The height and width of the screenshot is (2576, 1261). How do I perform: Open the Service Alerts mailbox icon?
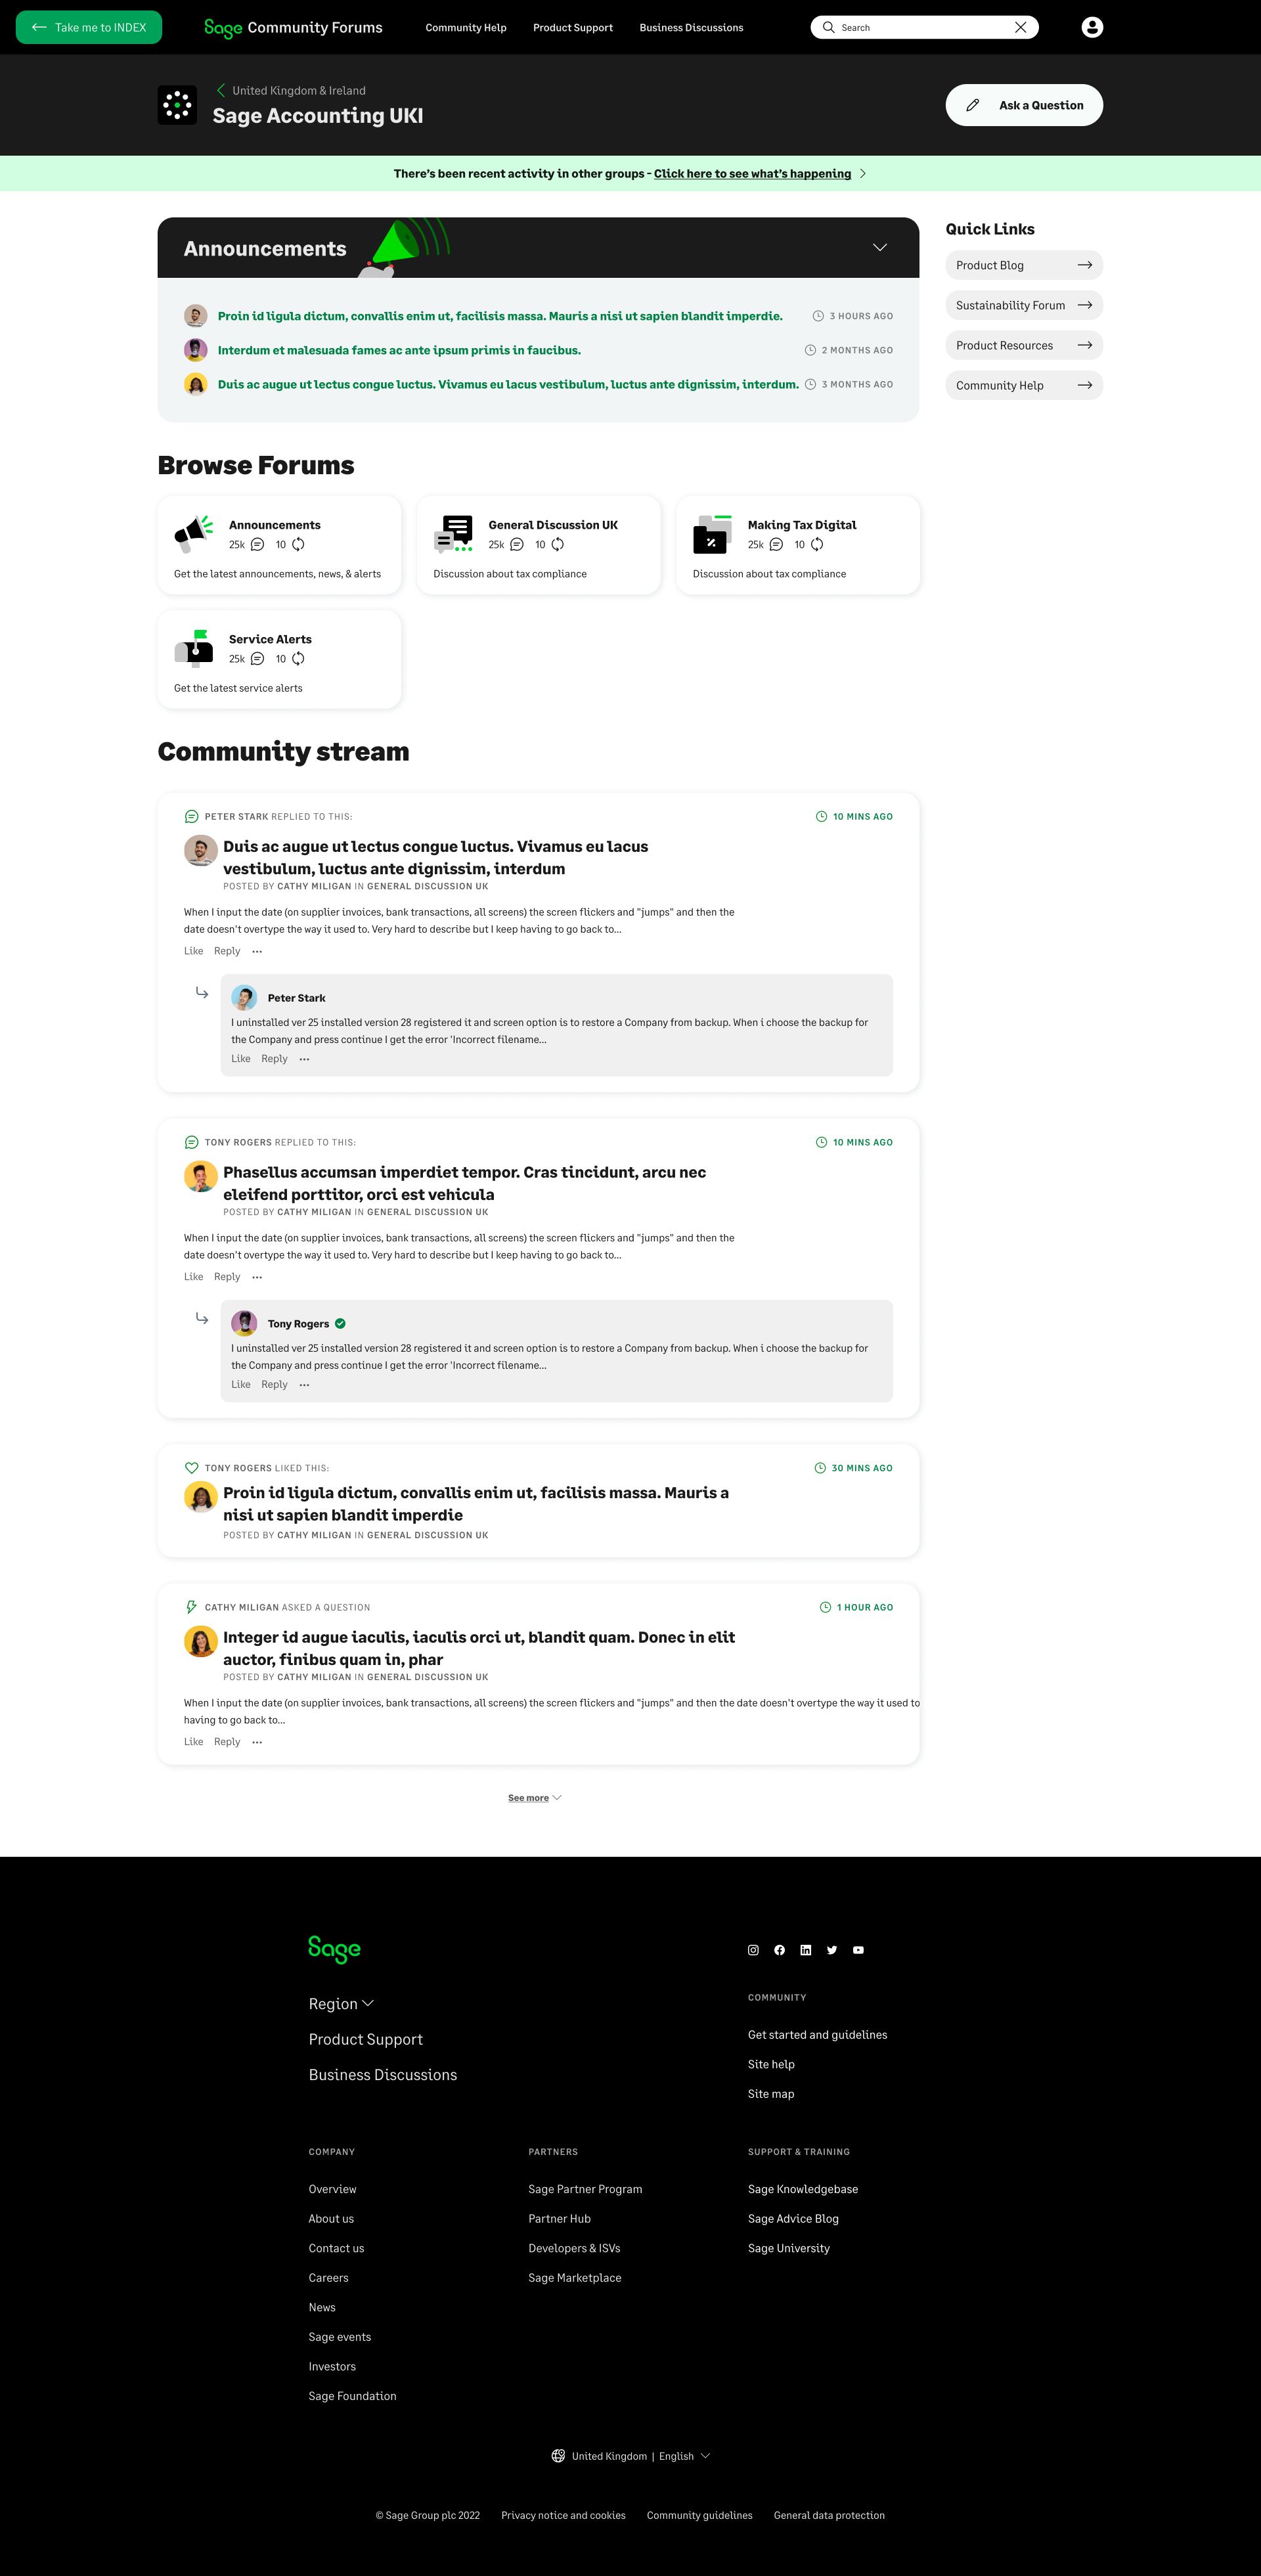click(194, 648)
